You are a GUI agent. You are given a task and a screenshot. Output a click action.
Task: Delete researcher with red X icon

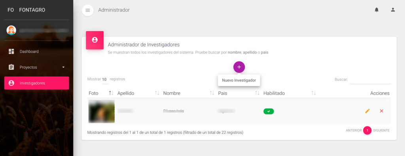click(x=382, y=111)
